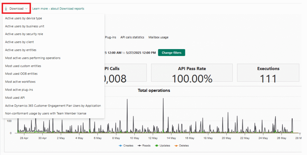Choose Active users by business unit
The height and width of the screenshot is (155, 307).
25,26
